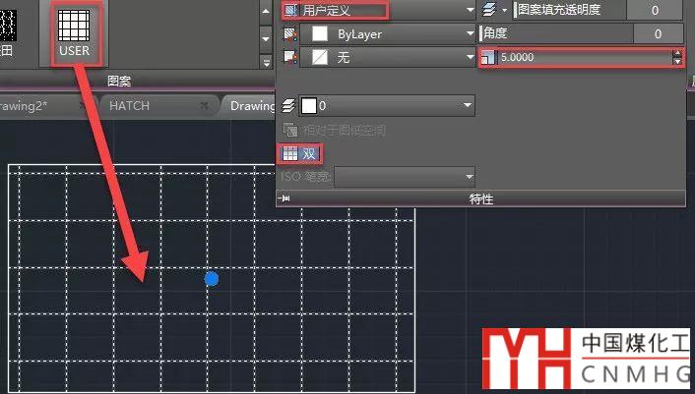Click the 图案 panel label
This screenshot has width=695, height=394.
pyautogui.click(x=119, y=81)
